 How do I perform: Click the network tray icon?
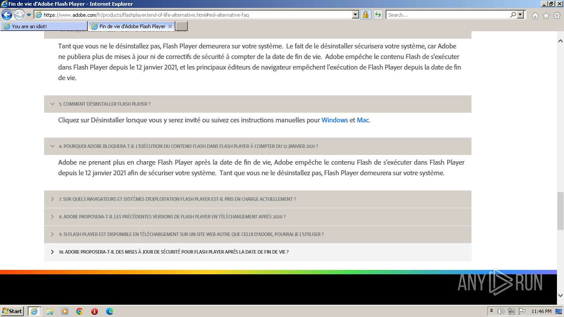tap(512, 311)
